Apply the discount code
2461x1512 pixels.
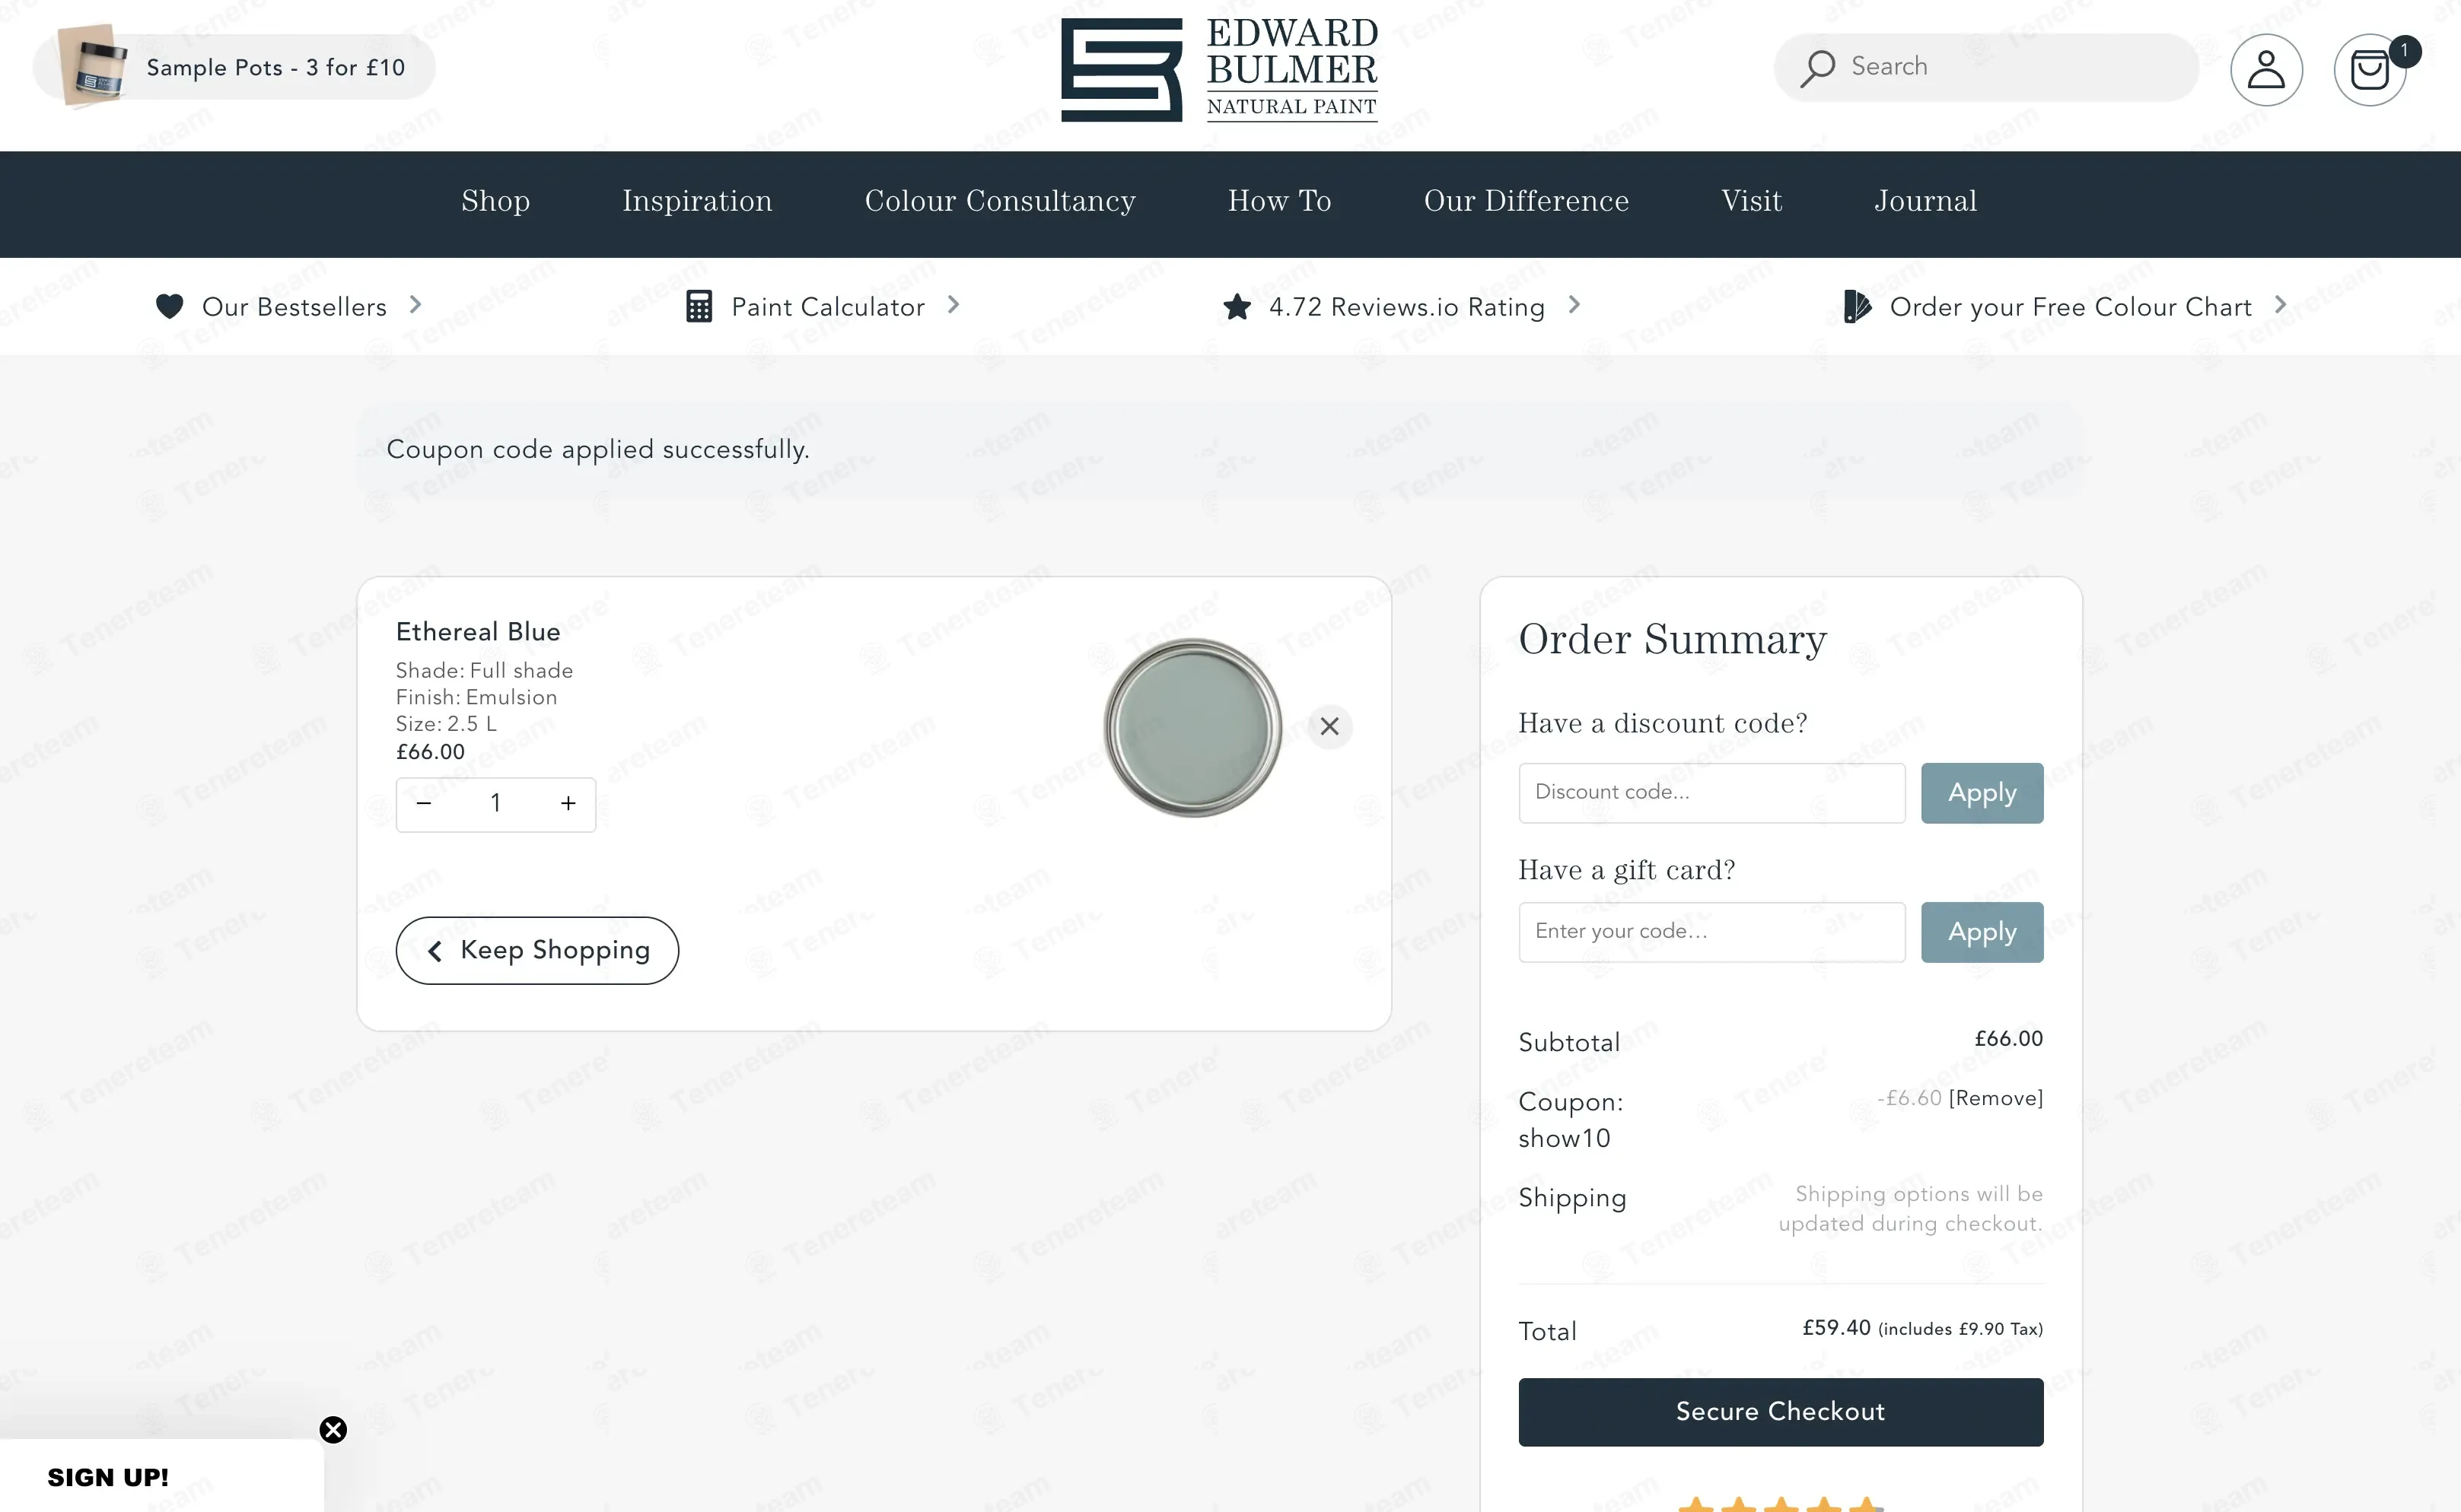[1982, 793]
